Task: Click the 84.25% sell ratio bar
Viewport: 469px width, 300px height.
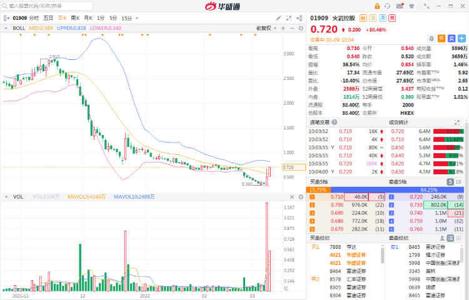Action: pyautogui.click(x=398, y=190)
